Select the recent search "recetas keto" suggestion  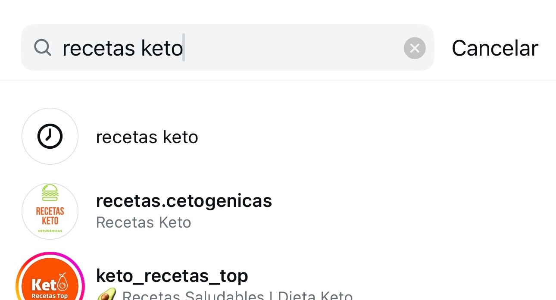pos(147,137)
